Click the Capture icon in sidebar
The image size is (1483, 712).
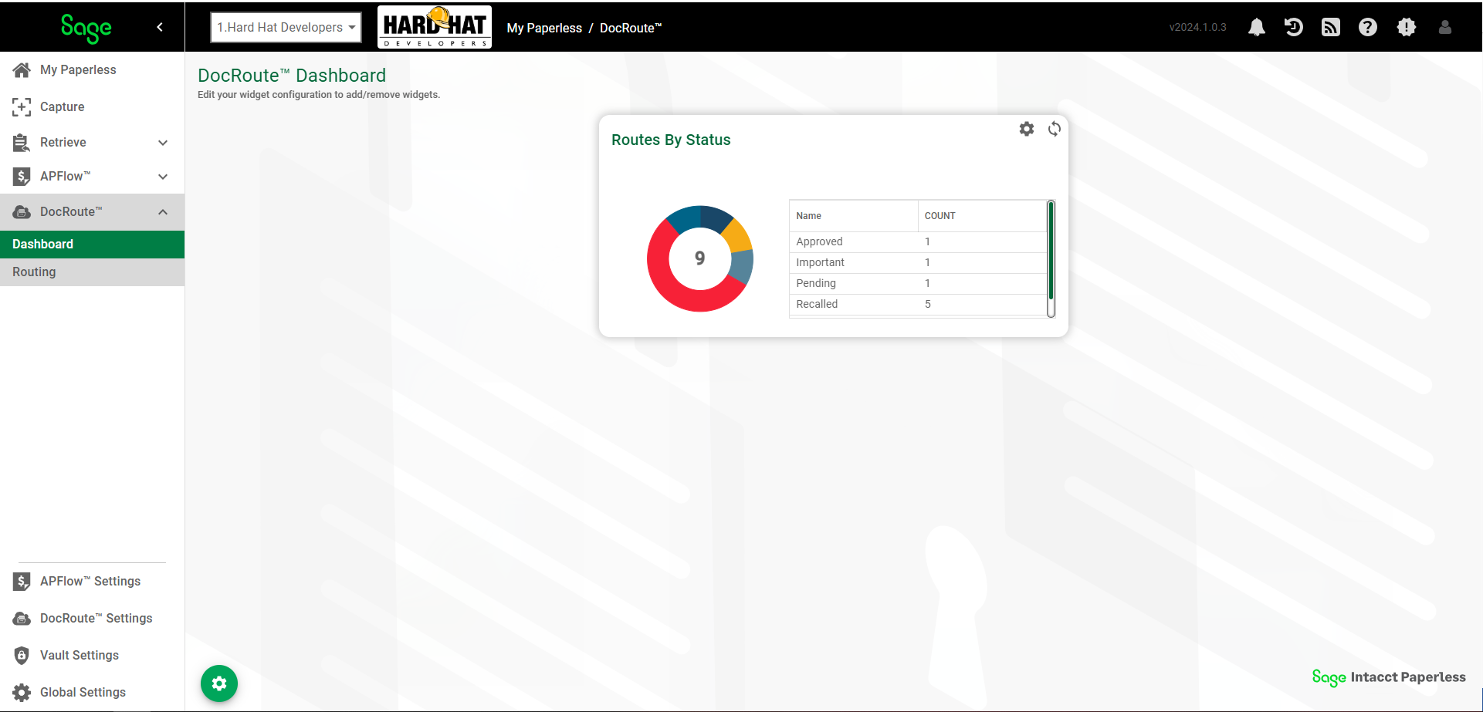tap(22, 107)
